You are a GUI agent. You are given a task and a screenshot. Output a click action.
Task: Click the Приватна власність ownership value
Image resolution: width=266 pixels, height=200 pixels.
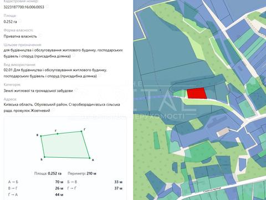pyautogui.click(x=20, y=36)
